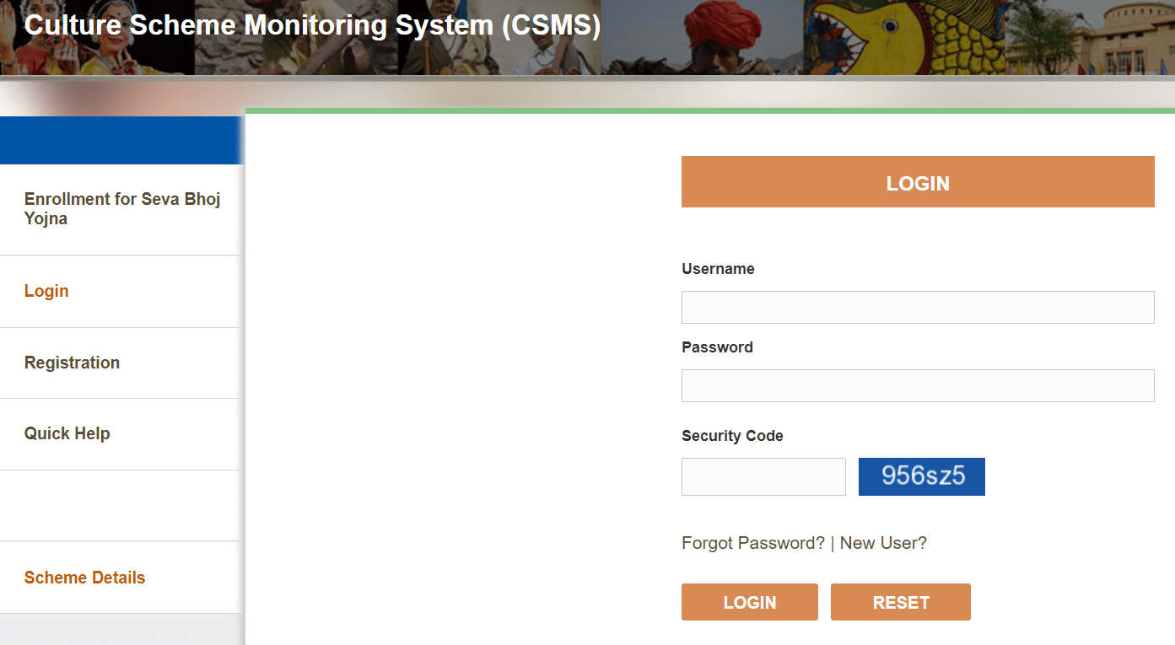Click the 956sz5 captcha image
Screen dimensions: 1175x645
coord(921,476)
